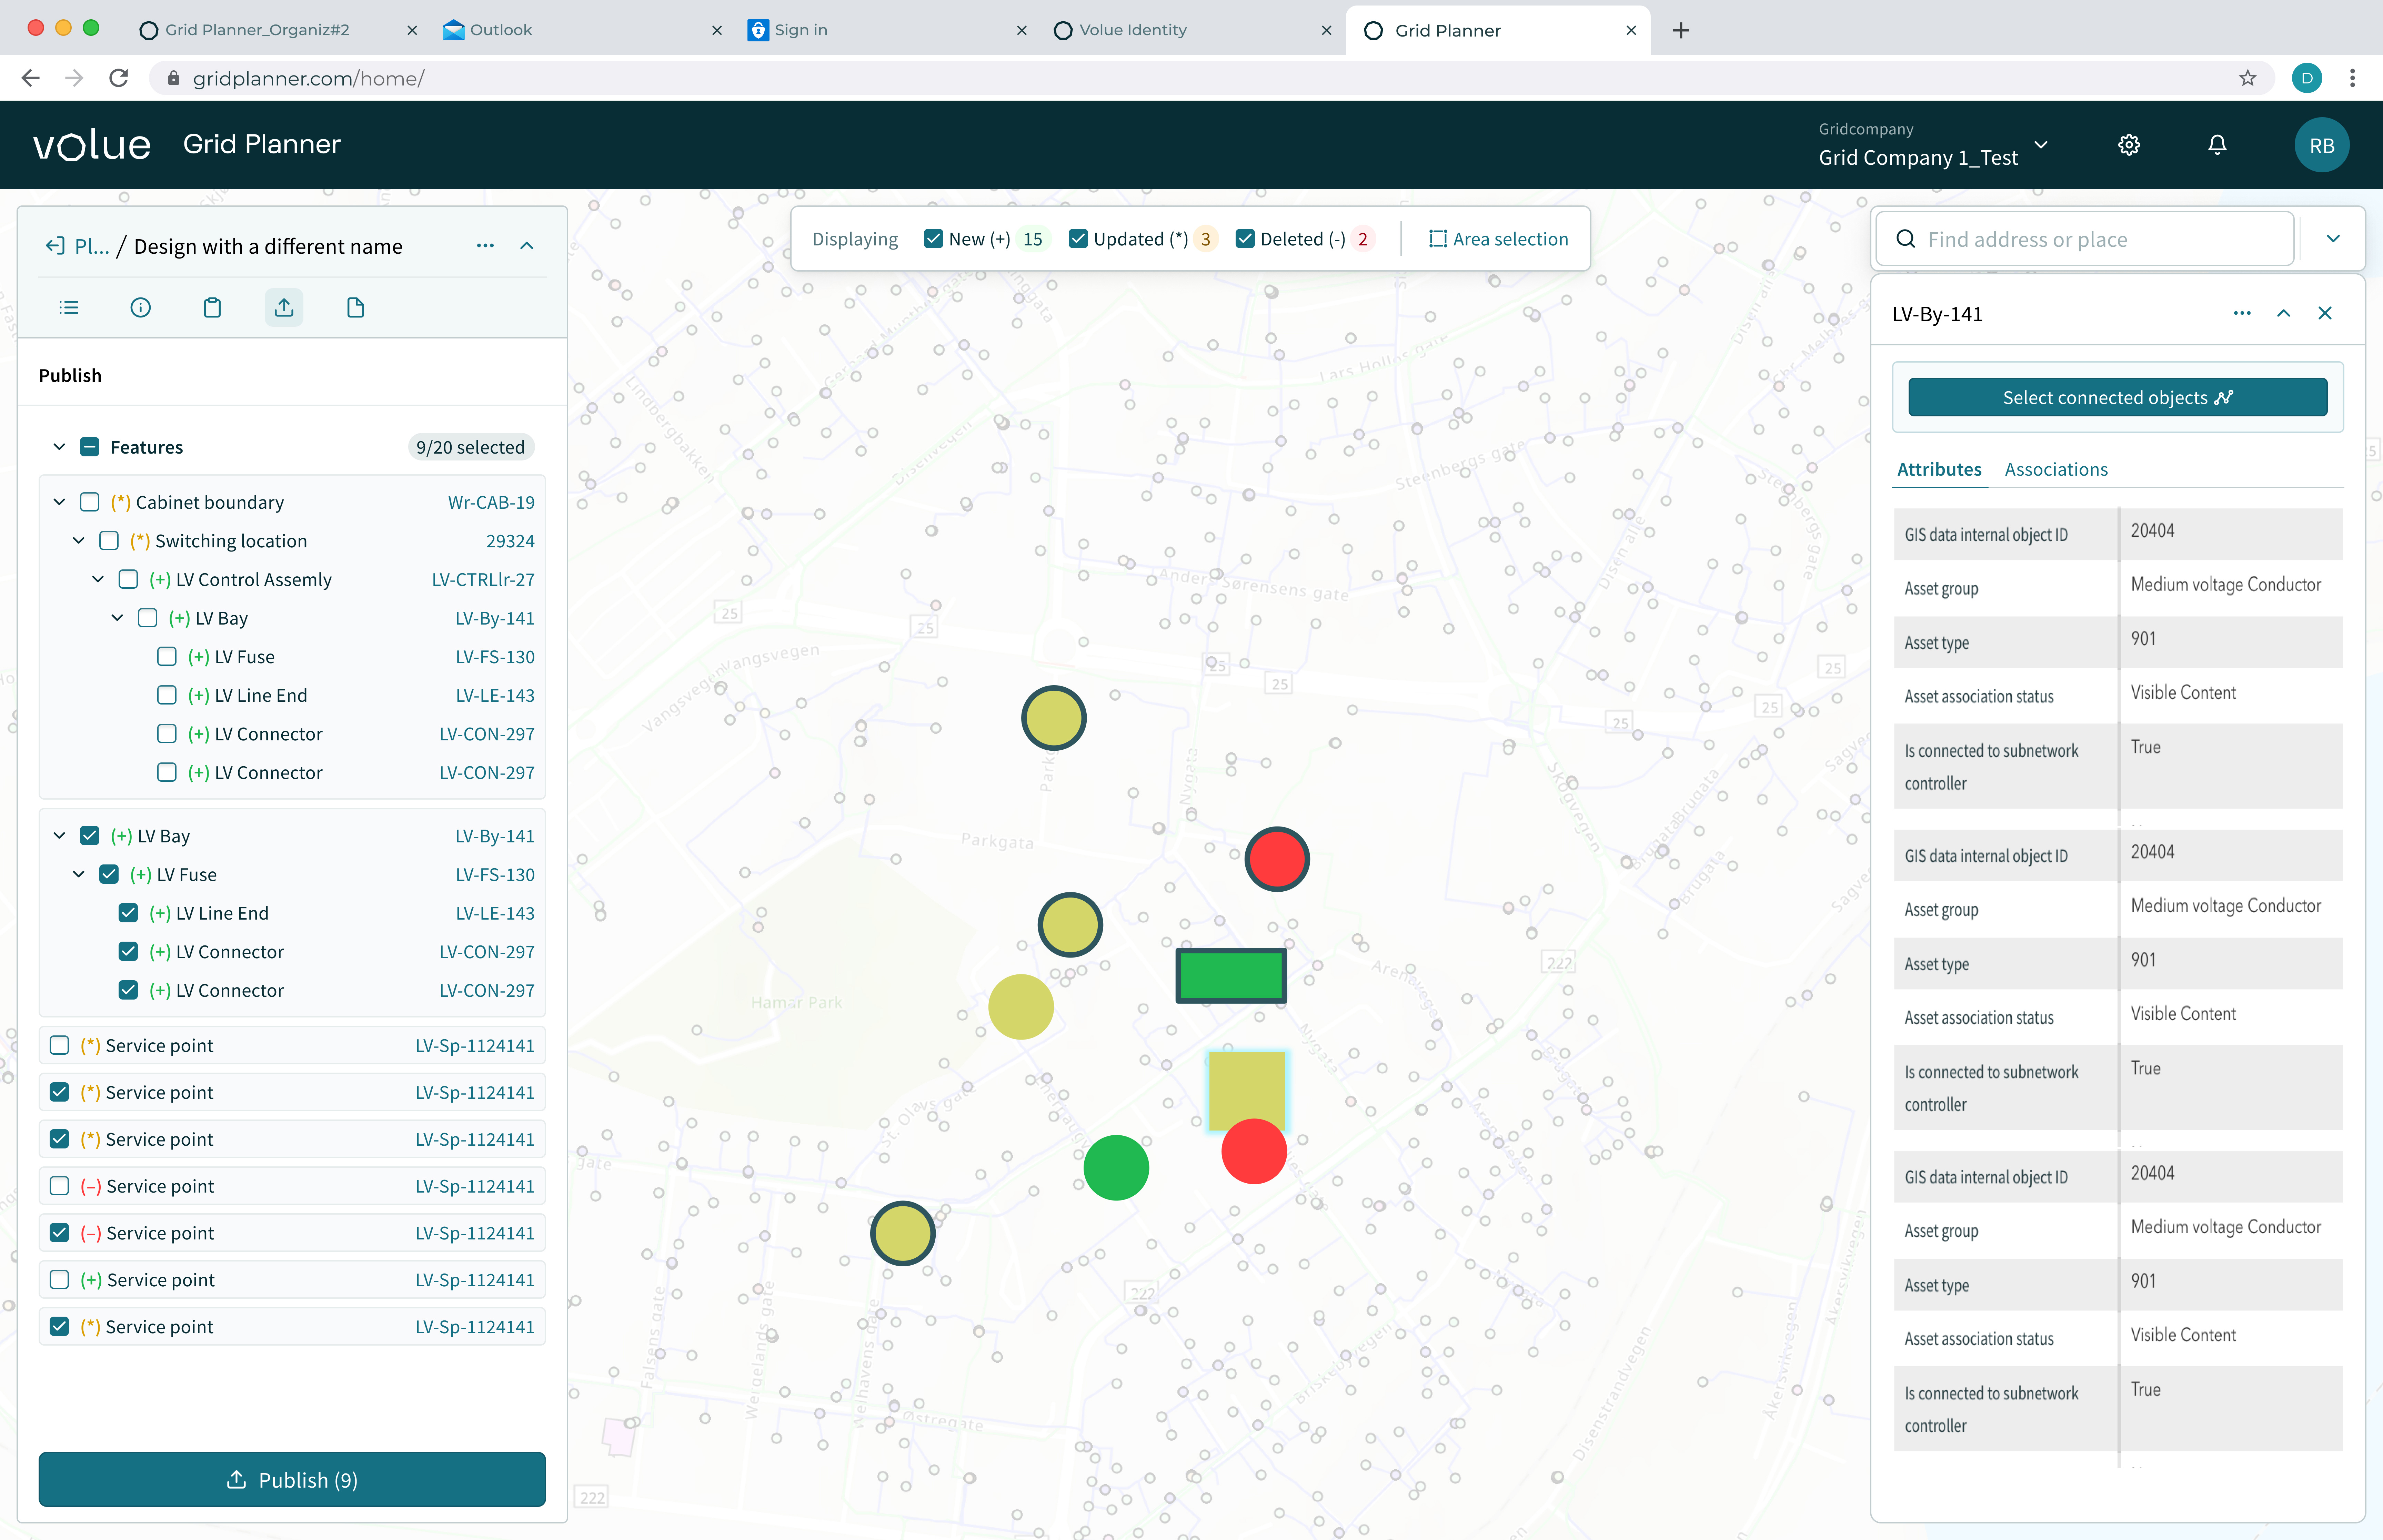Screen dimensions: 2383x1540
Task: Collapse the checked LV Fuse node chevron
Action: tap(79, 874)
